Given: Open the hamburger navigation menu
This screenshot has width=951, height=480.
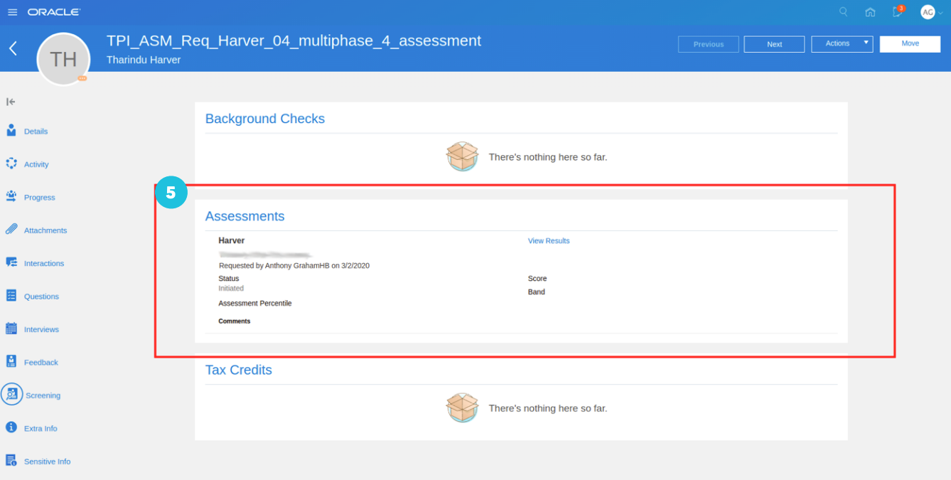Looking at the screenshot, I should (x=12, y=12).
